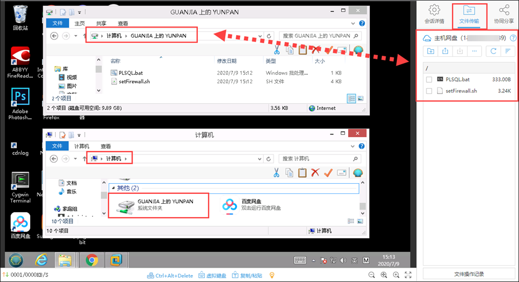The width and height of the screenshot is (519, 282).
Task: Toggle fullscreen for the remote session
Action: [408, 275]
